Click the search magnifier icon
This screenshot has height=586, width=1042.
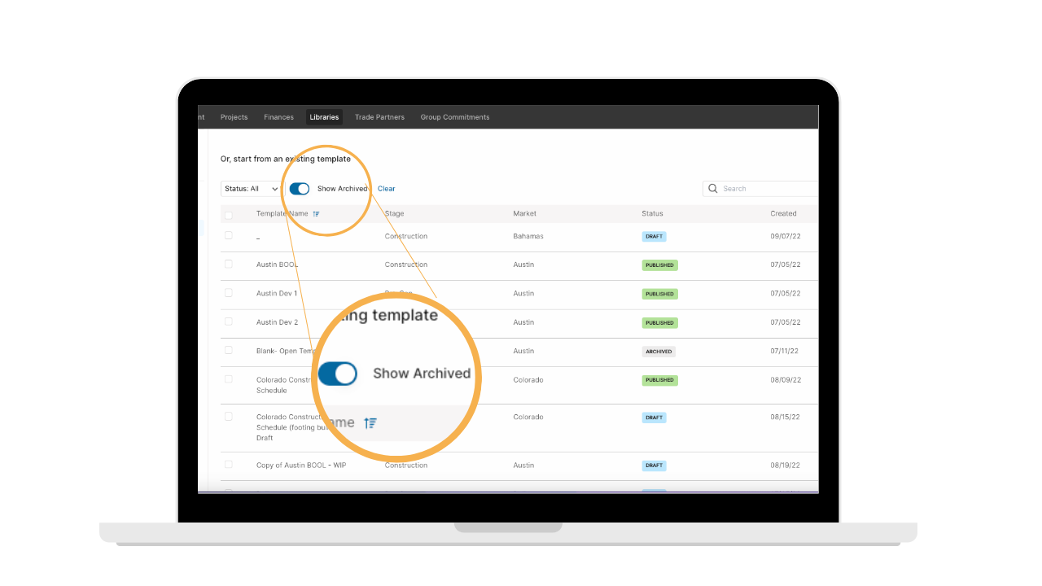[713, 188]
